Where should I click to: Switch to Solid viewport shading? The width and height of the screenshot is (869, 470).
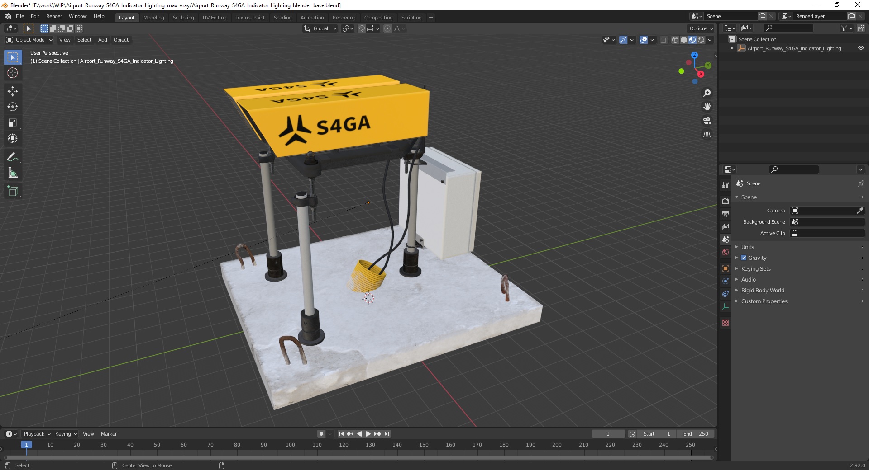pyautogui.click(x=684, y=40)
